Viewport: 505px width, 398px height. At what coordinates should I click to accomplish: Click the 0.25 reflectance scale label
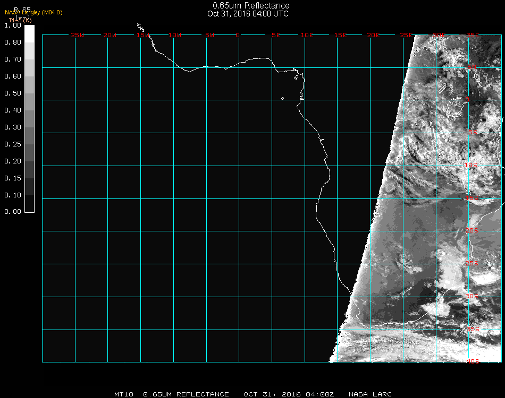click(12, 144)
